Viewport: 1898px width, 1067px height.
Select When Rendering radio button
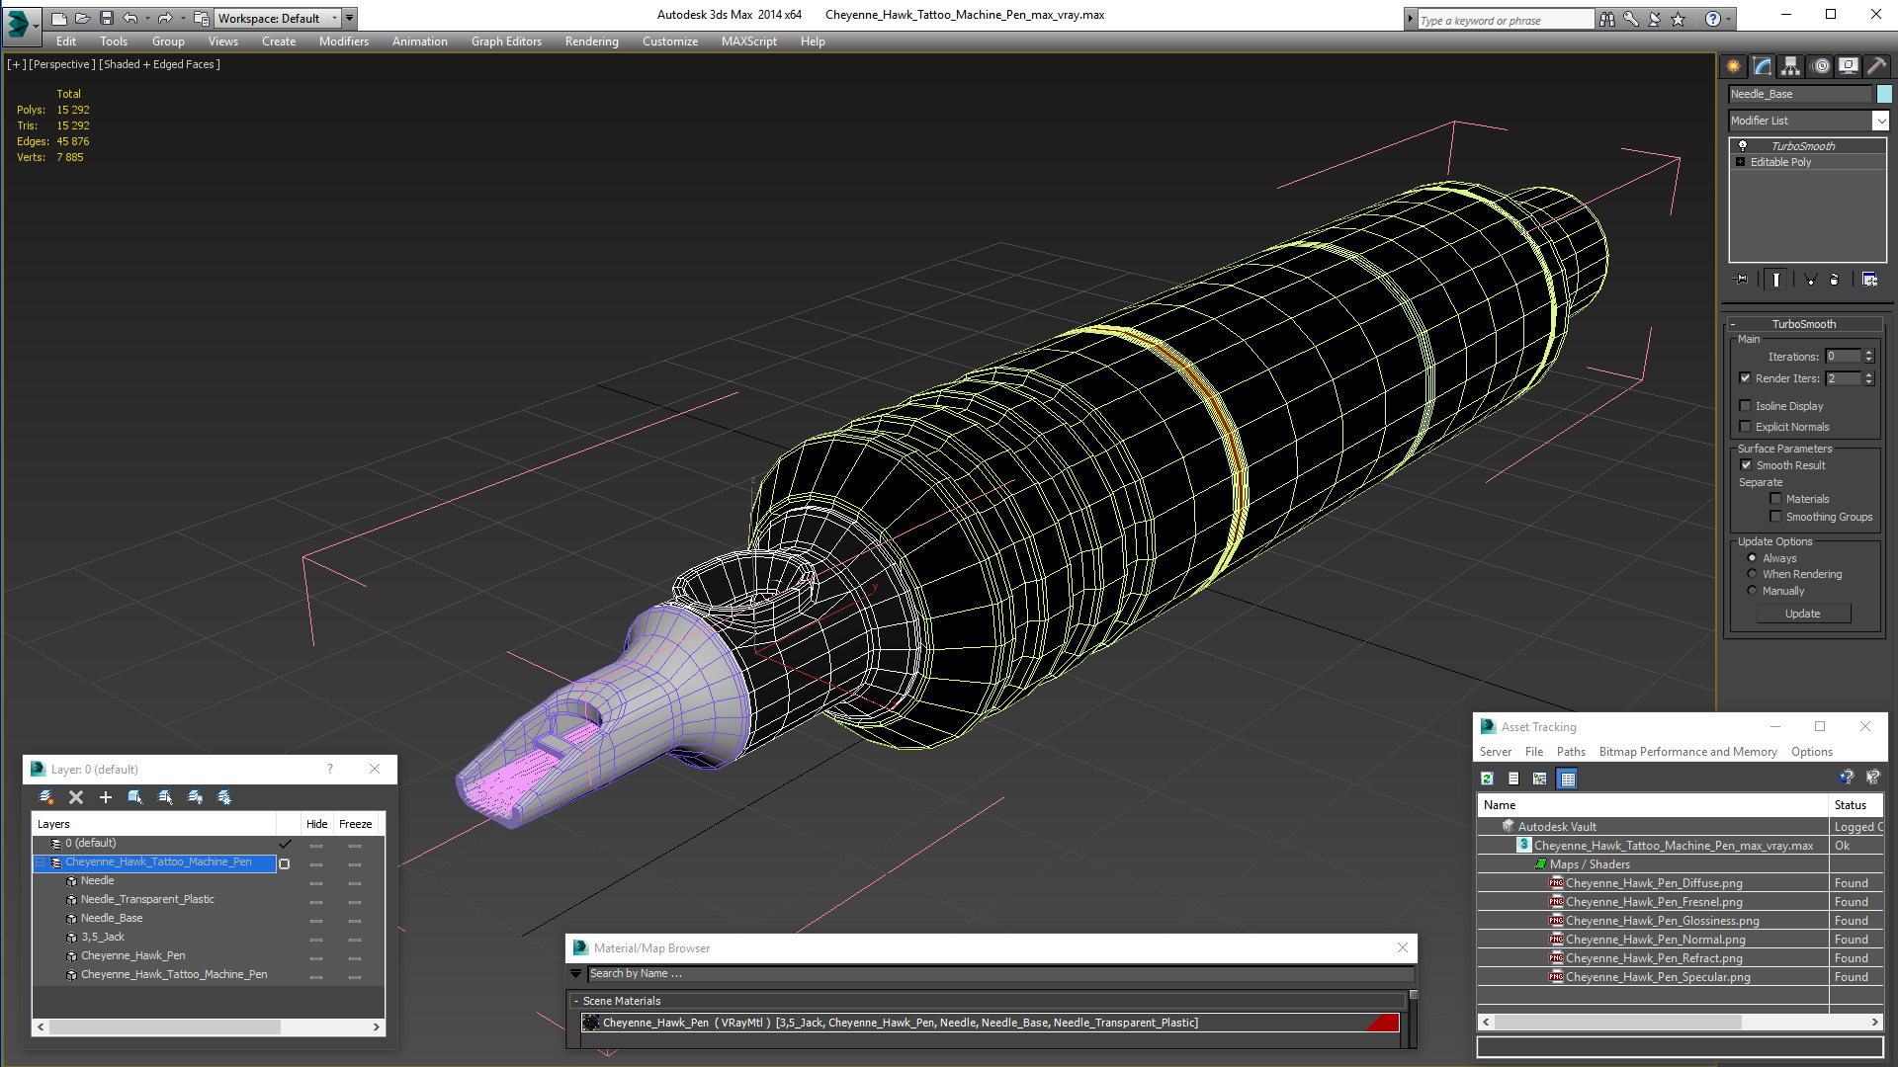coord(1752,573)
